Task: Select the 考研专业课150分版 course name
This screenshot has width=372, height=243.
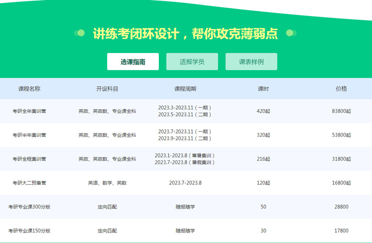Action: [29, 231]
